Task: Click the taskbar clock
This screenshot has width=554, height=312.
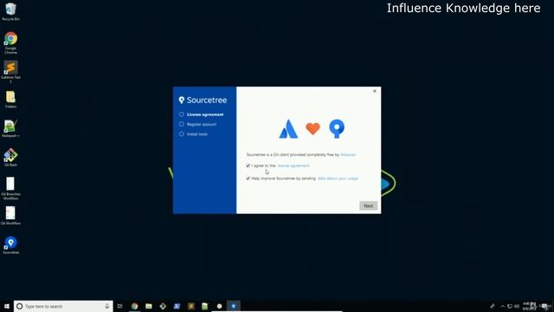Action: coord(529,306)
